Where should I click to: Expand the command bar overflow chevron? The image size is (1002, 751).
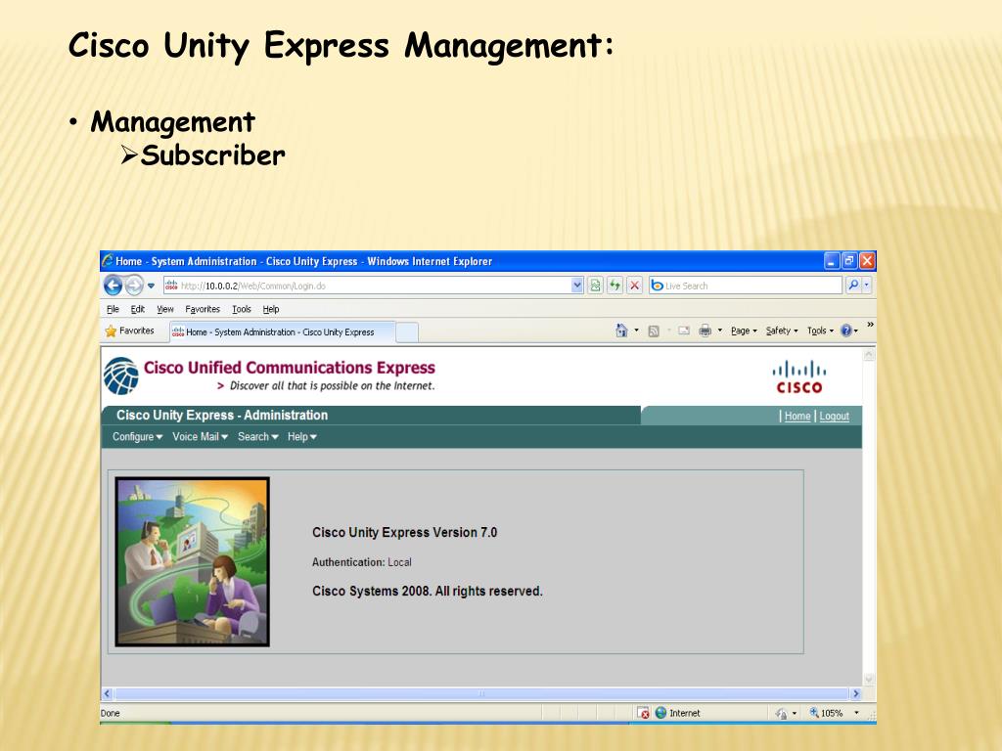point(870,325)
